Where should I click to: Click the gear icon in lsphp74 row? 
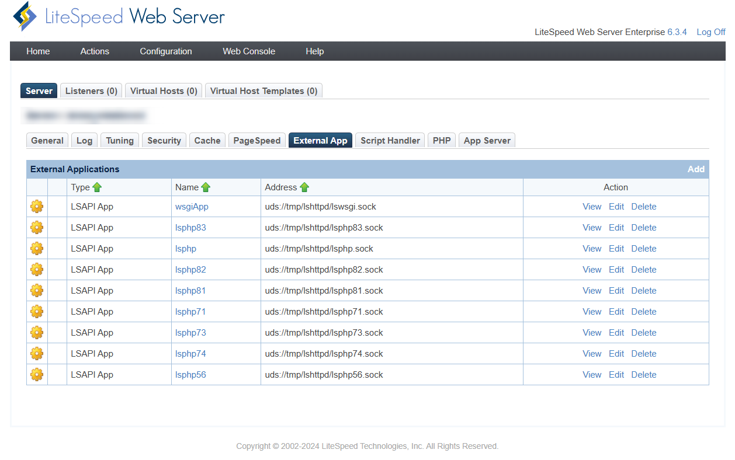click(x=37, y=354)
